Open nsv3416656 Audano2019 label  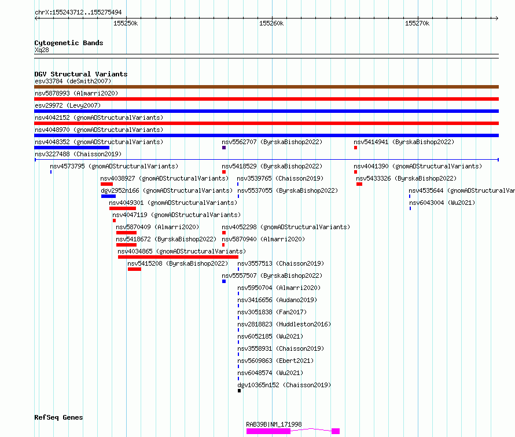point(277,300)
